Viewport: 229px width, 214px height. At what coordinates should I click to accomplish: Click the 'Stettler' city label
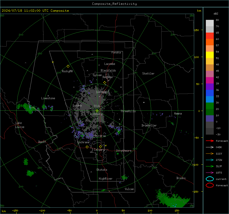[148, 74]
